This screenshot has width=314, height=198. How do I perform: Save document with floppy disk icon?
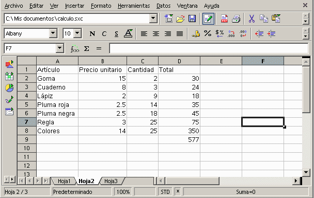tap(192, 19)
